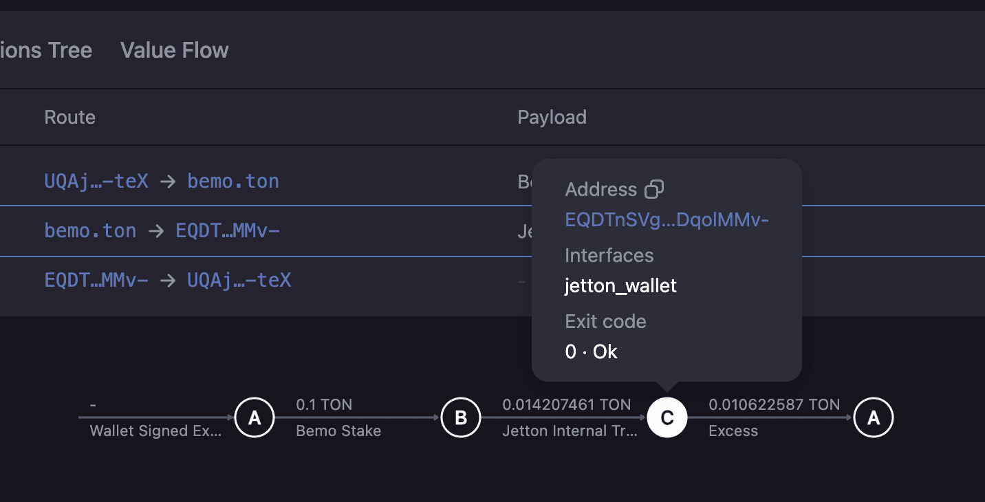
Task: Click the Jetton Internal Tr… label
Action: tap(570, 431)
